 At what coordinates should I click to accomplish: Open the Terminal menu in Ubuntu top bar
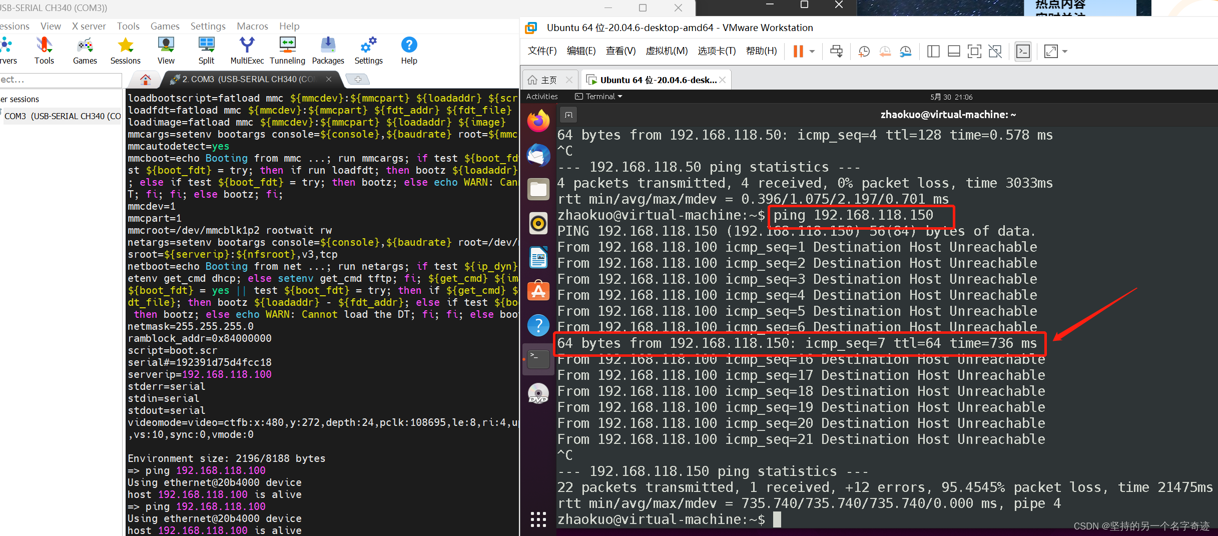pos(598,96)
